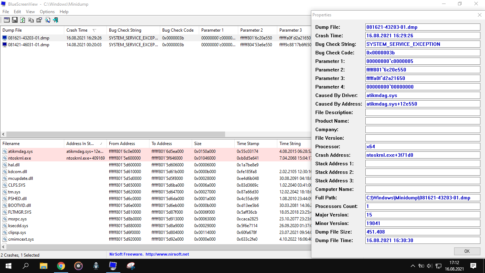Click the dump icon for 081421-46031-01.dmp

tap(5, 45)
